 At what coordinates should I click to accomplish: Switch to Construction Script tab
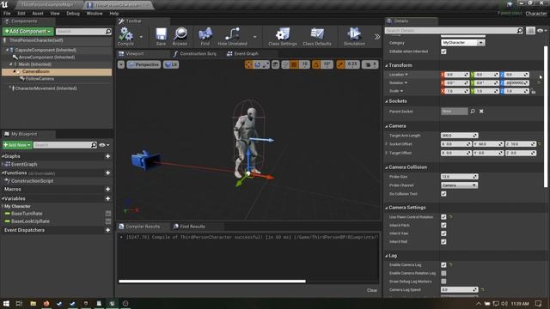195,53
